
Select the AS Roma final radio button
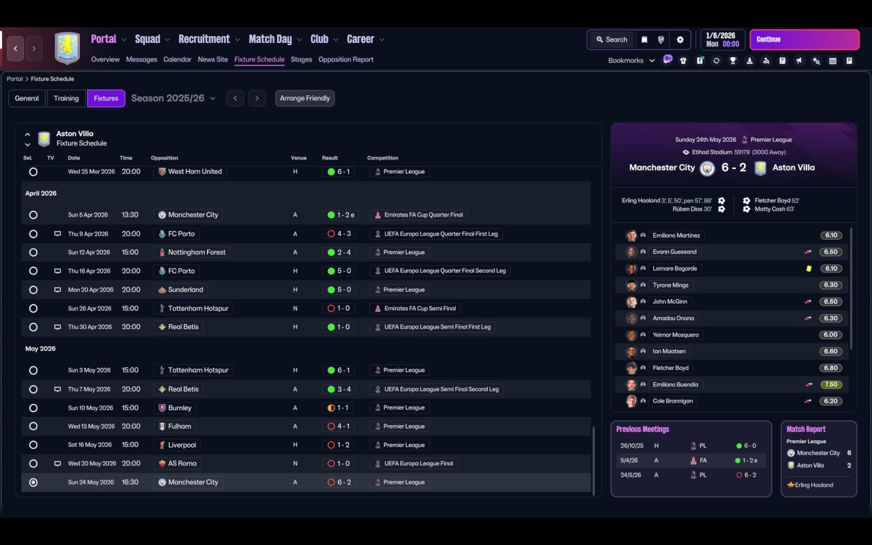click(33, 463)
